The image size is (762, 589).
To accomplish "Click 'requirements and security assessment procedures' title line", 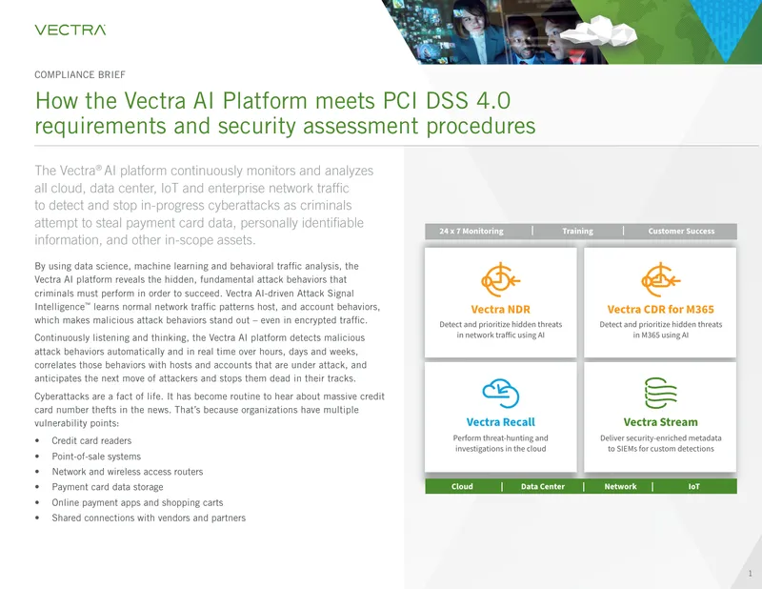I will (x=285, y=126).
